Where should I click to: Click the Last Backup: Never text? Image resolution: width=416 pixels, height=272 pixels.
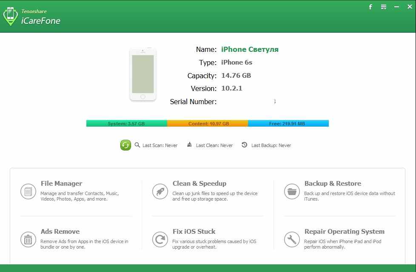[x=271, y=145]
